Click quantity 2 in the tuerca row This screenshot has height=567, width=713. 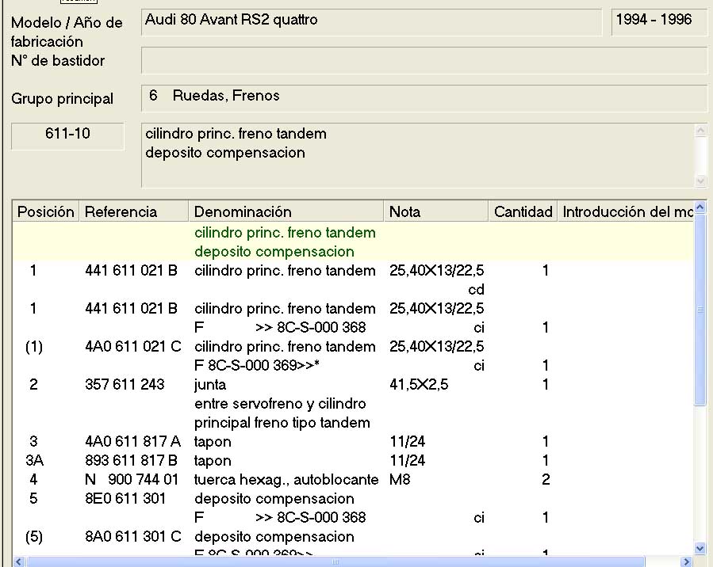pos(546,479)
